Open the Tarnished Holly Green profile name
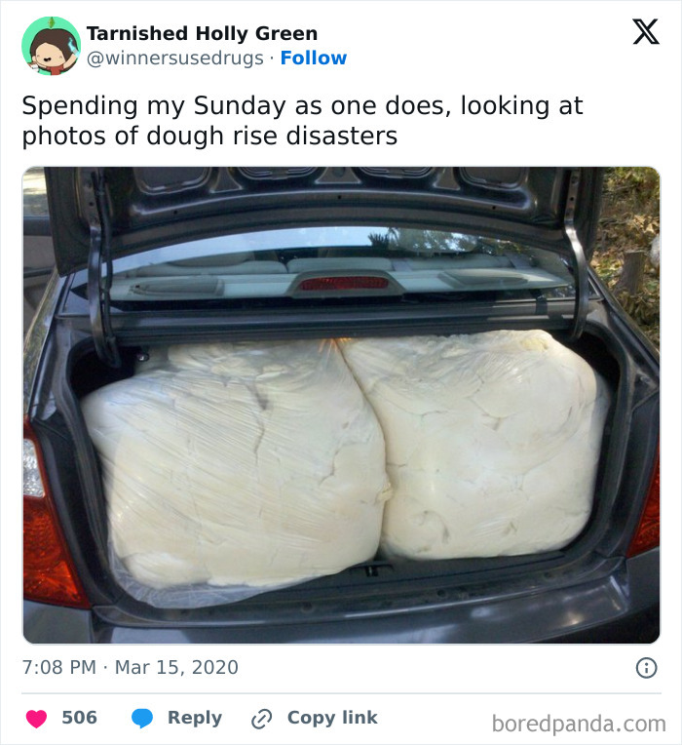The height and width of the screenshot is (745, 682). click(x=202, y=34)
